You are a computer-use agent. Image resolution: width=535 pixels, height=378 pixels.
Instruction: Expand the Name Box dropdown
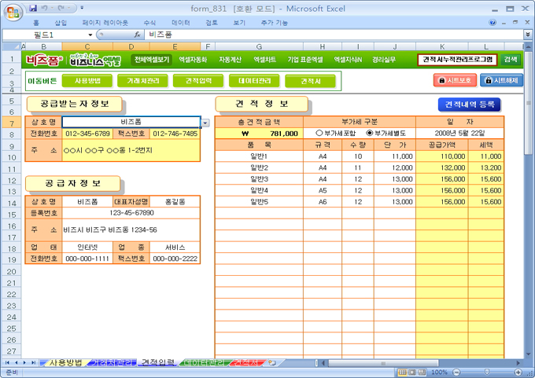point(90,35)
